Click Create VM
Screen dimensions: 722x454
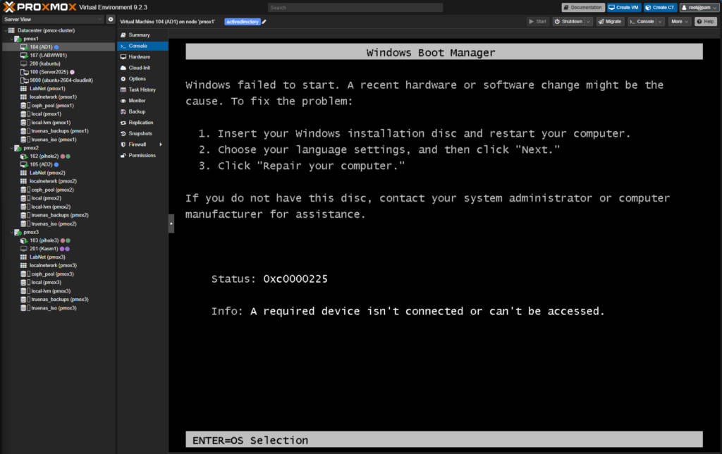pyautogui.click(x=623, y=7)
